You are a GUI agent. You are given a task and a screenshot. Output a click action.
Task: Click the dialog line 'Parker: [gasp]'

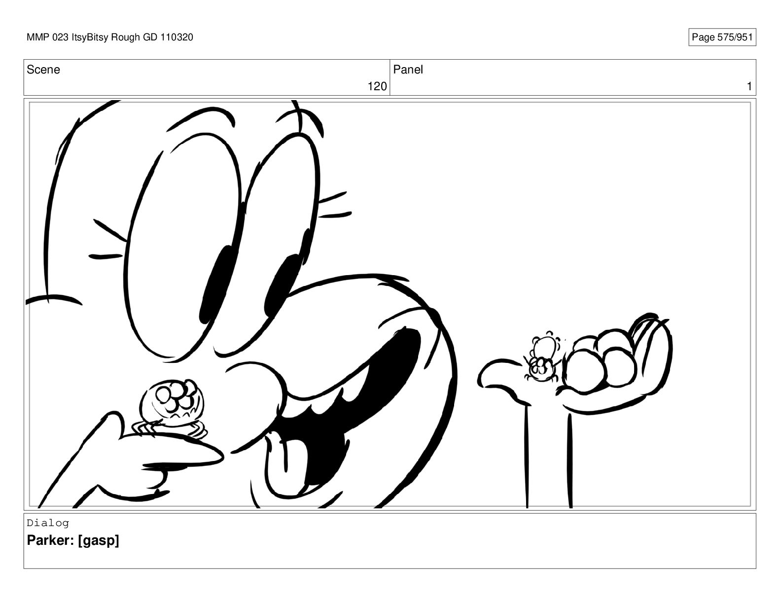73,540
